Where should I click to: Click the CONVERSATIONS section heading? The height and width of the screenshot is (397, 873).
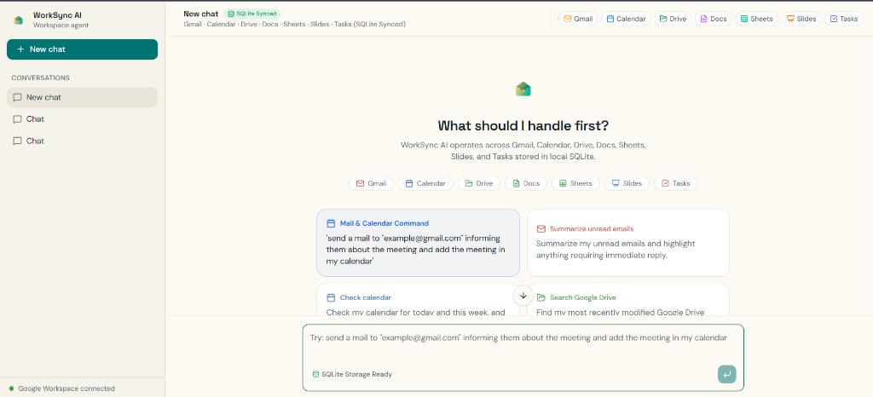pos(40,78)
